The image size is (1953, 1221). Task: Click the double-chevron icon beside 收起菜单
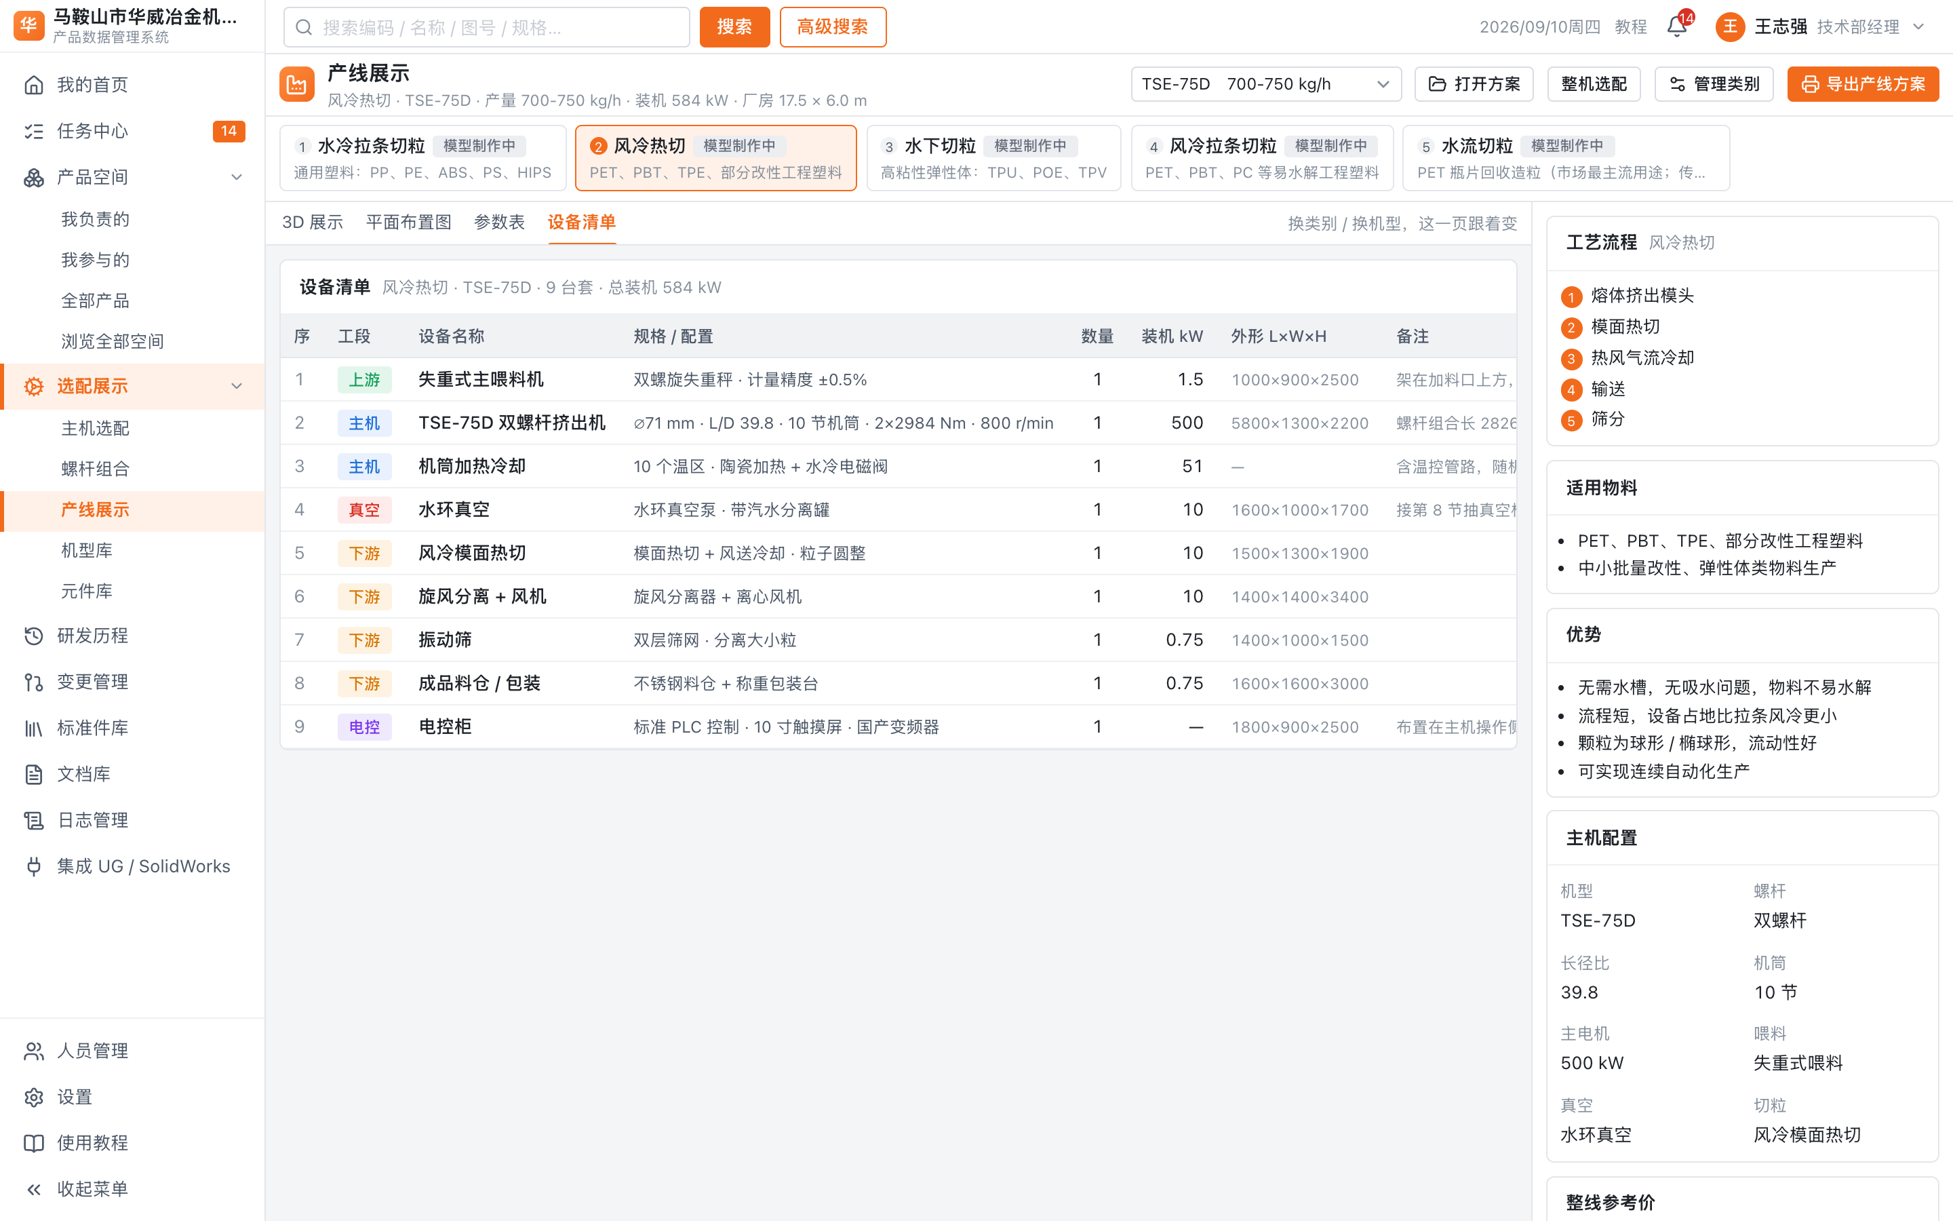tap(34, 1188)
